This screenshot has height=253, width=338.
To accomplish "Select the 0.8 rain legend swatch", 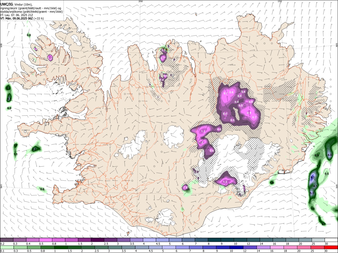I will click(47, 247).
